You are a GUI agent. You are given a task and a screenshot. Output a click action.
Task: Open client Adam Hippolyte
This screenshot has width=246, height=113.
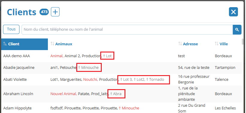(17, 108)
